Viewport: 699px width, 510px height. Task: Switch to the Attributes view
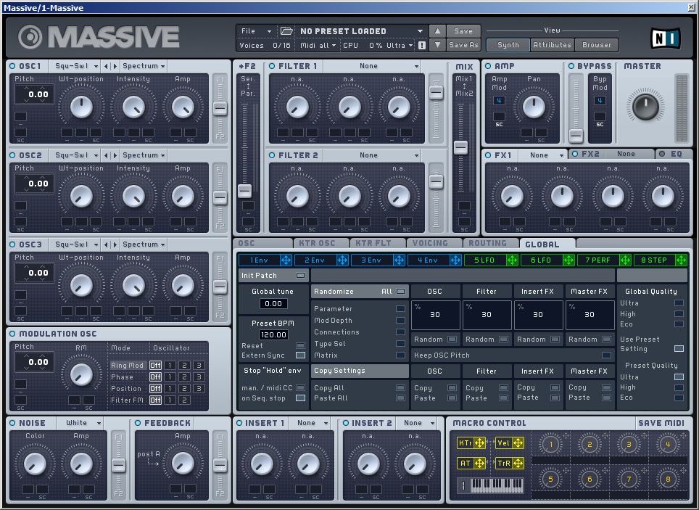[x=552, y=45]
